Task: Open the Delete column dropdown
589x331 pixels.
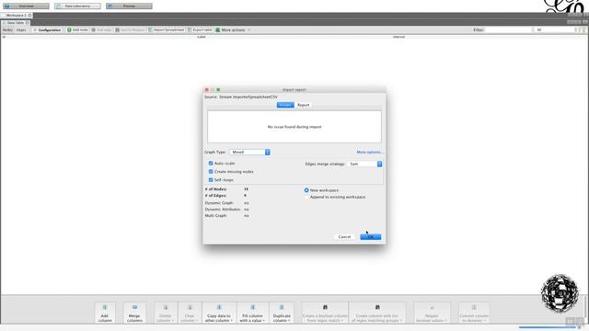Action: click(x=166, y=313)
